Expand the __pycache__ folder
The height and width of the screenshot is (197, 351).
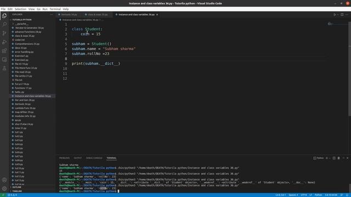pyautogui.click(x=21, y=24)
